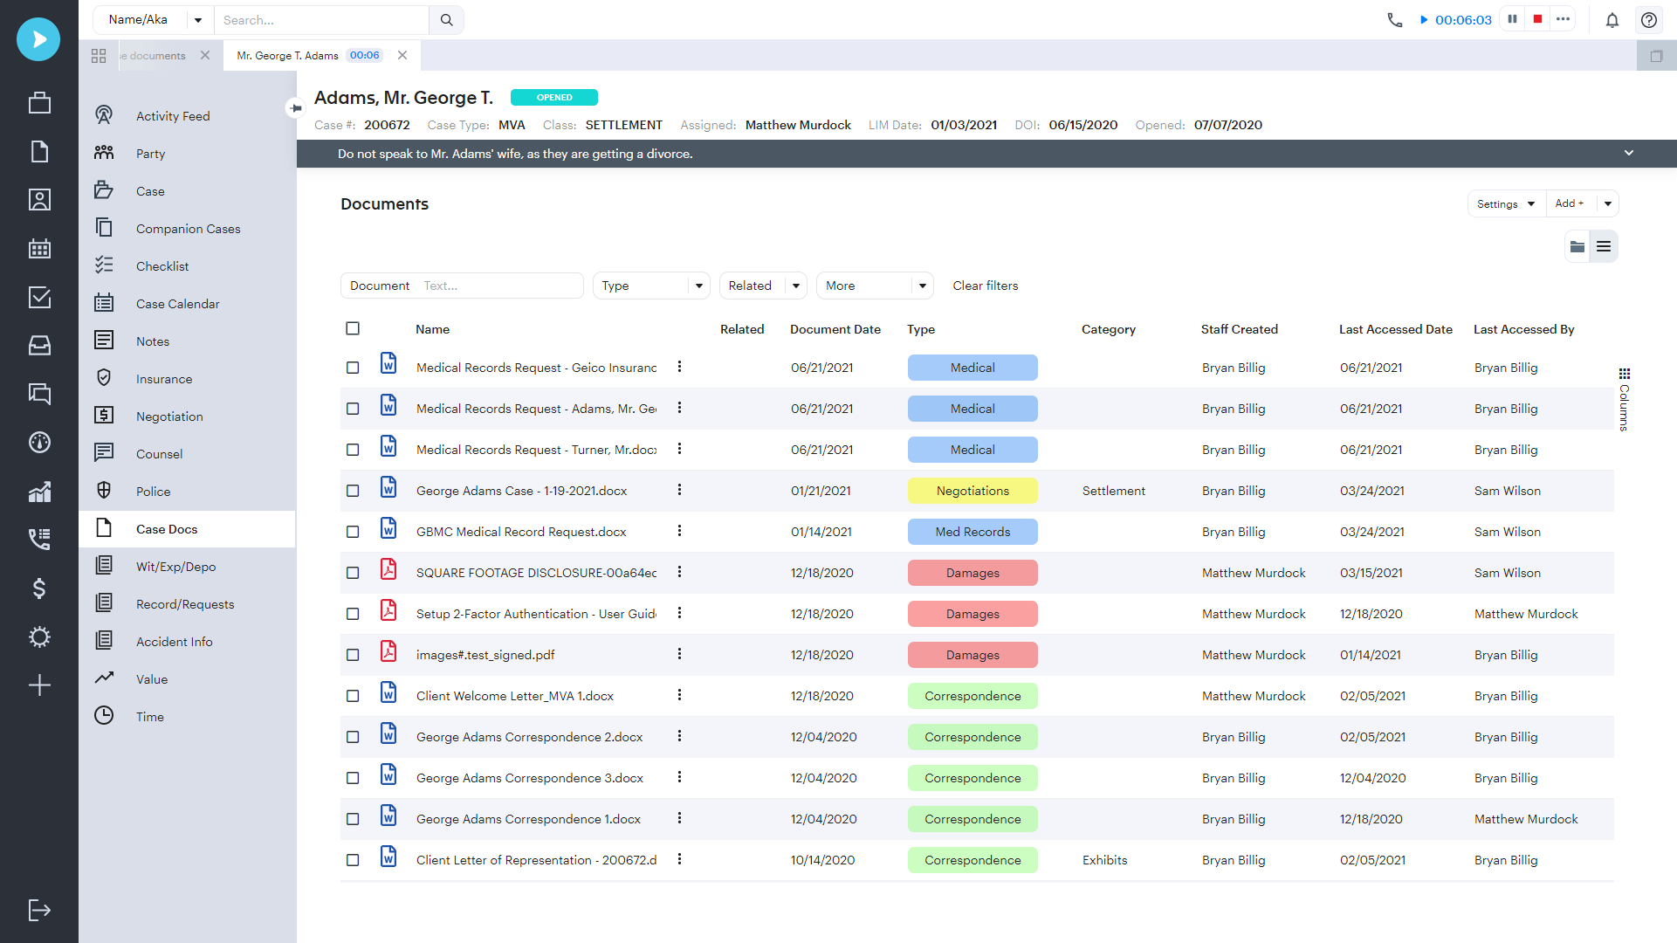This screenshot has height=943, width=1677.
Task: Click the logout icon at bottom left
Action: coord(39,911)
